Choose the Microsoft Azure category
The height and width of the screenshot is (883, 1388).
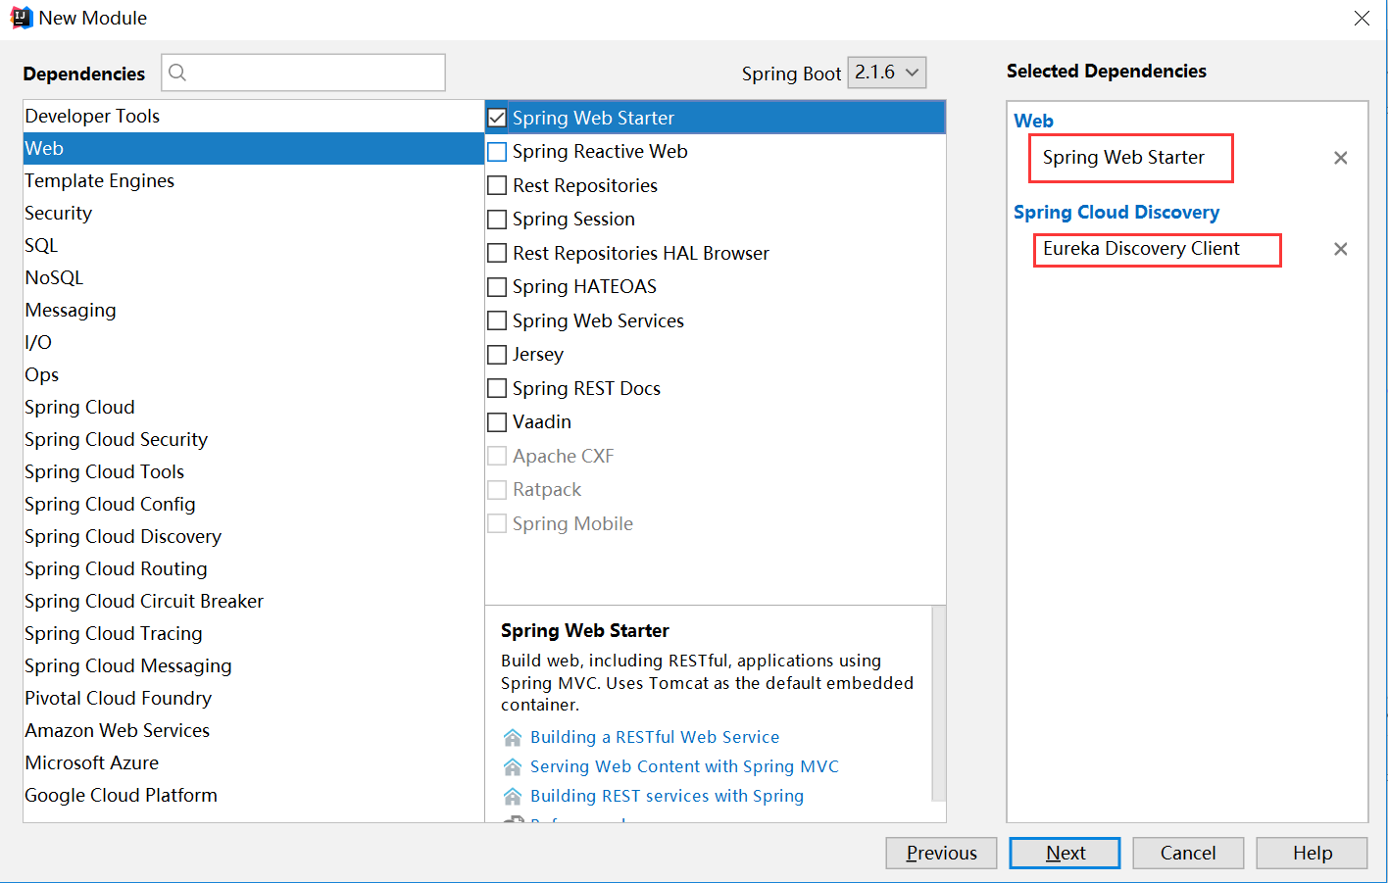(253, 762)
